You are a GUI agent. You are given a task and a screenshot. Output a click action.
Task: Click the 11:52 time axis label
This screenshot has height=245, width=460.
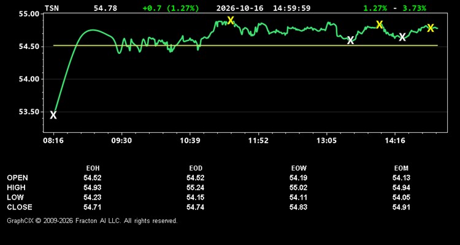point(258,141)
